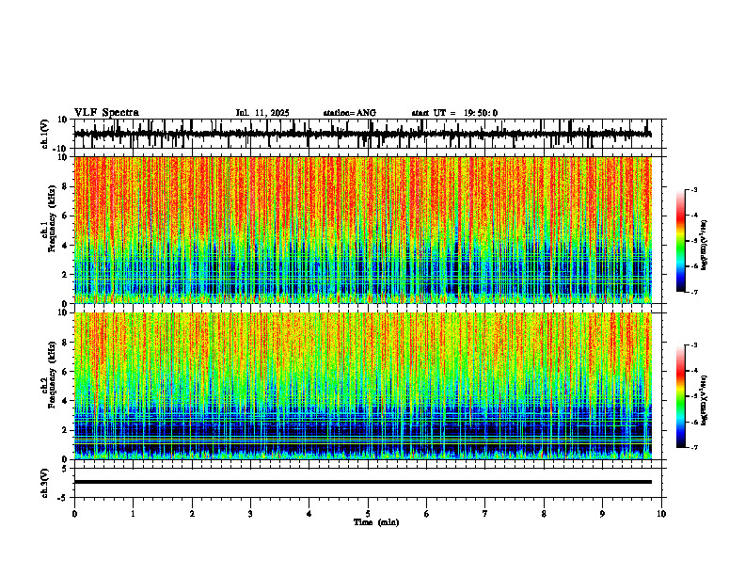Screen dimensions: 745x576
Task: Click the ch.1 voltage waveform trace panel
Action: (x=370, y=134)
